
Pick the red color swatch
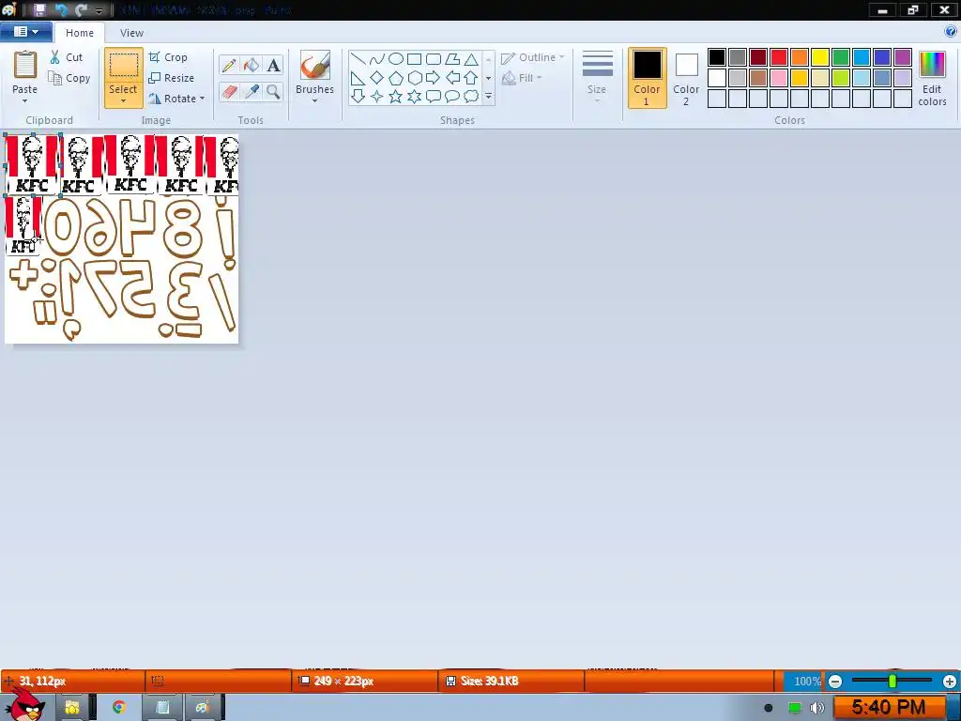(779, 57)
